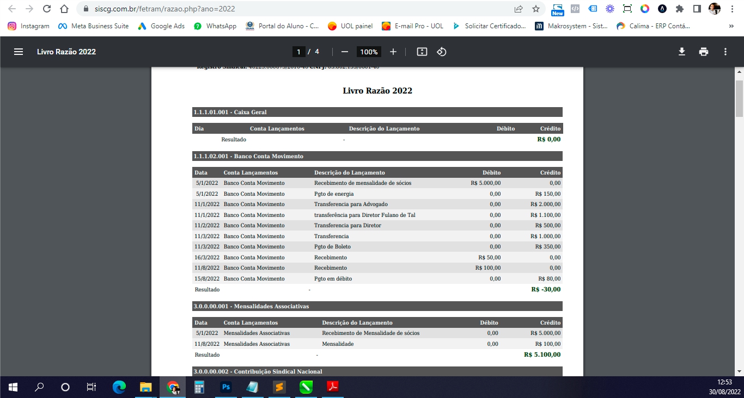This screenshot has width=744, height=398.
Task: Open File Explorer from the taskbar
Action: point(145,387)
